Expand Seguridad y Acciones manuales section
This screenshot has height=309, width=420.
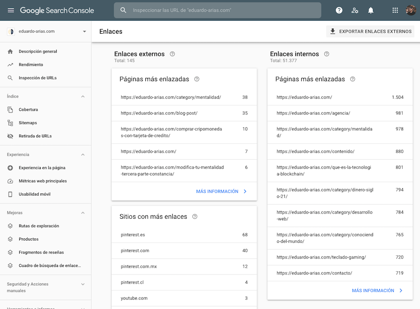point(83,284)
